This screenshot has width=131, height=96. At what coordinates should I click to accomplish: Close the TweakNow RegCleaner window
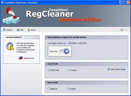point(128,3)
